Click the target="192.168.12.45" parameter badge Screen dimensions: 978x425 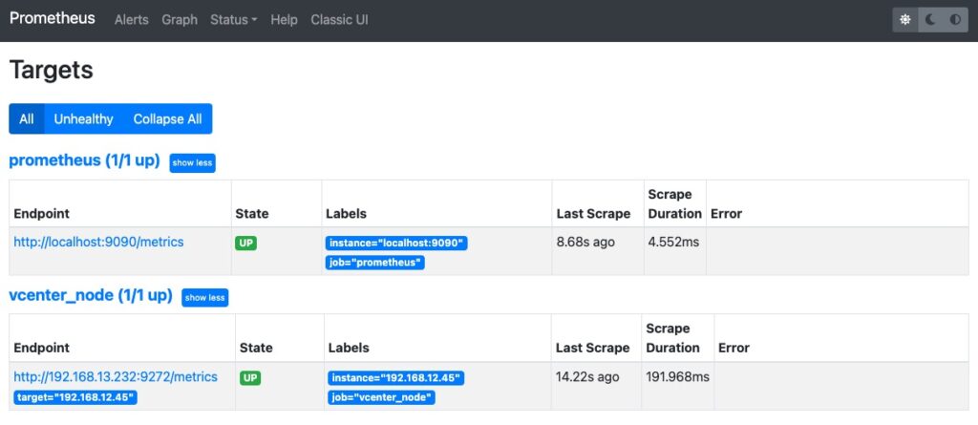pos(75,397)
